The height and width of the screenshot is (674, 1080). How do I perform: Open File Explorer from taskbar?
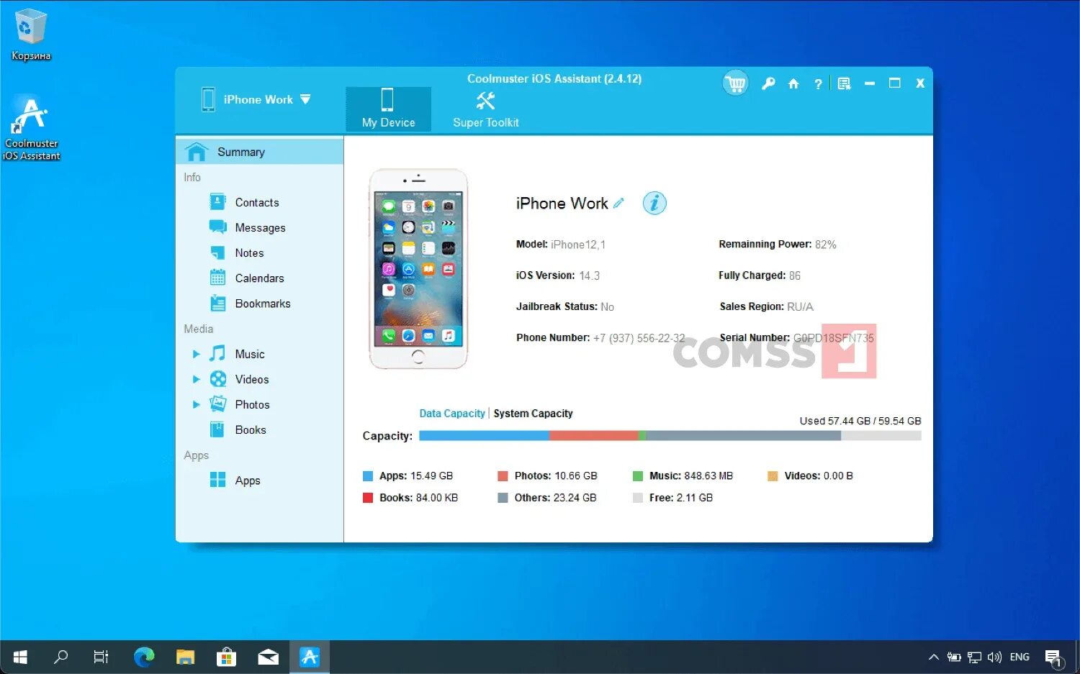[x=186, y=657]
